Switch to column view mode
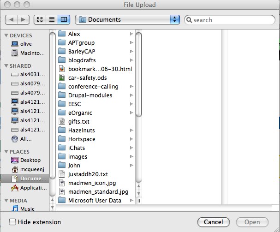Viewport: 280px width, 232px height. [64, 19]
